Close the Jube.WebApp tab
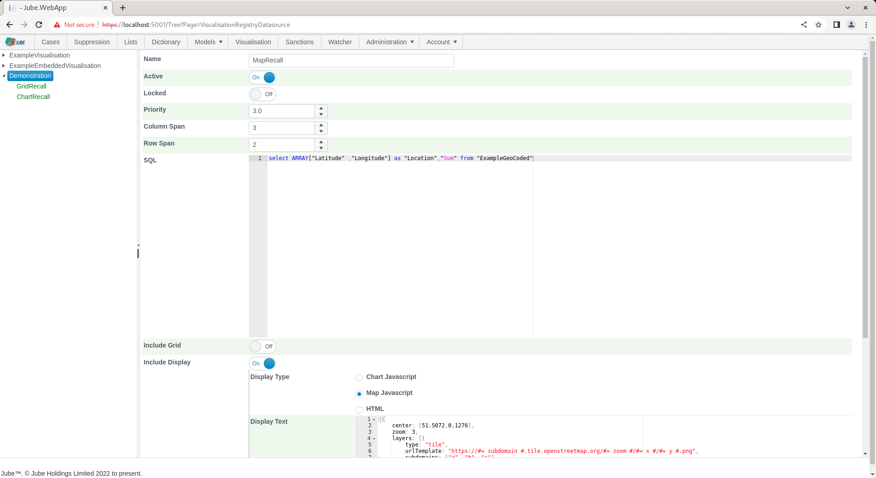This screenshot has width=876, height=478. [105, 8]
